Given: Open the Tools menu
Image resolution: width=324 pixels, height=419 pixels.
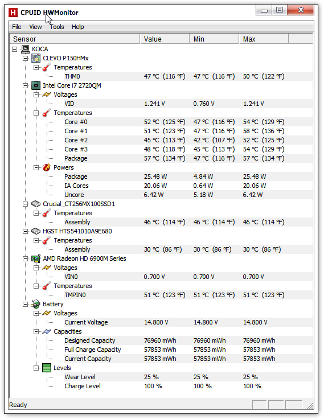Looking at the screenshot, I should (x=57, y=27).
